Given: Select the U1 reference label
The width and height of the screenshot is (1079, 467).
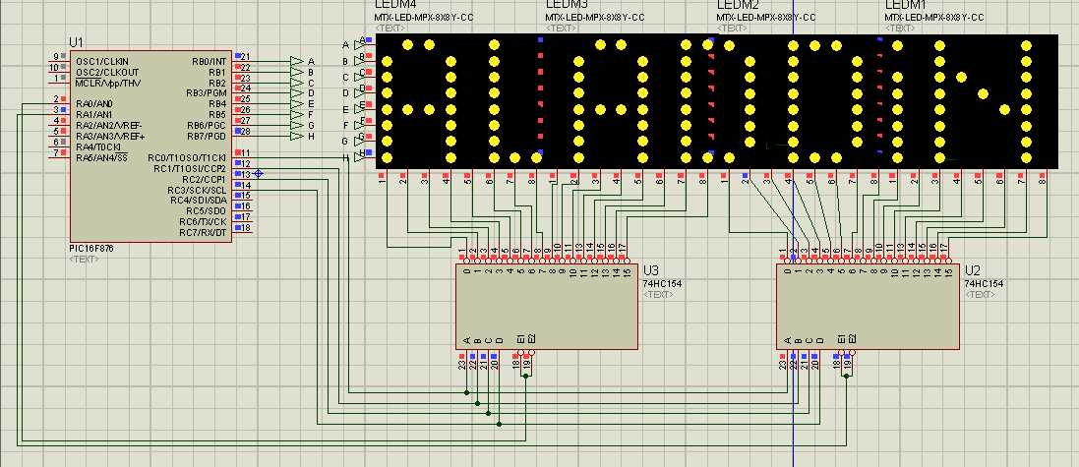Looking at the screenshot, I should [77, 42].
